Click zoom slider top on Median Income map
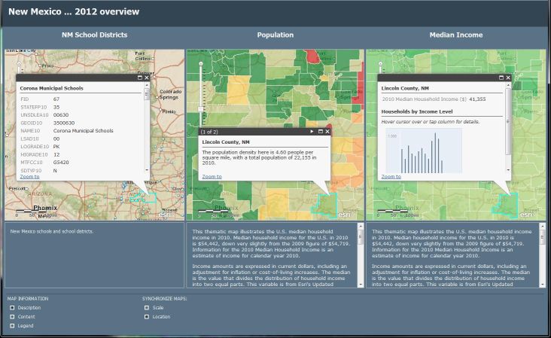551x338 pixels. [x=380, y=63]
